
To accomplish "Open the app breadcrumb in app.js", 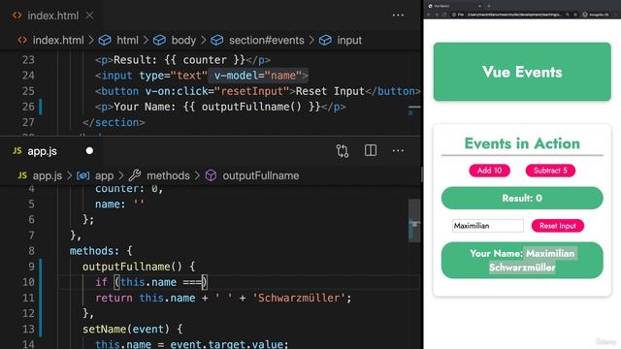I will coord(104,175).
